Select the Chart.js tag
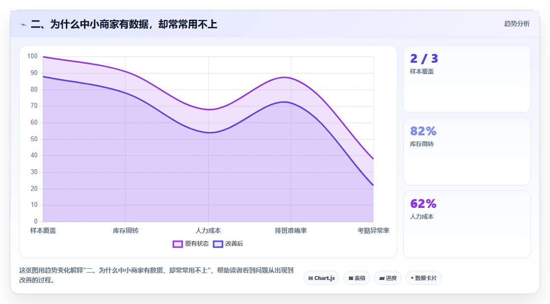 point(321,278)
